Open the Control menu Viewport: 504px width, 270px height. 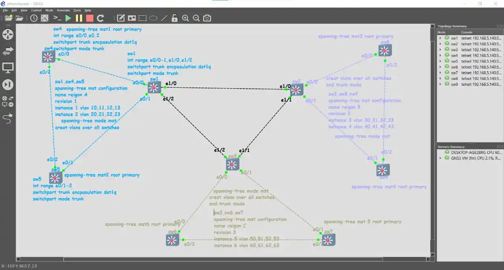click(x=36, y=10)
